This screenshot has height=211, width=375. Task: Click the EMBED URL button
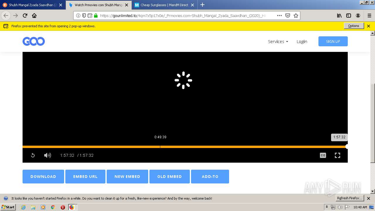(85, 176)
